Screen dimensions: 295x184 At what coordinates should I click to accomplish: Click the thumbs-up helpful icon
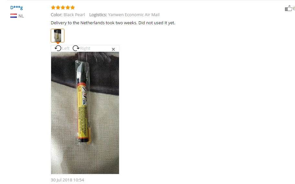[289, 8]
